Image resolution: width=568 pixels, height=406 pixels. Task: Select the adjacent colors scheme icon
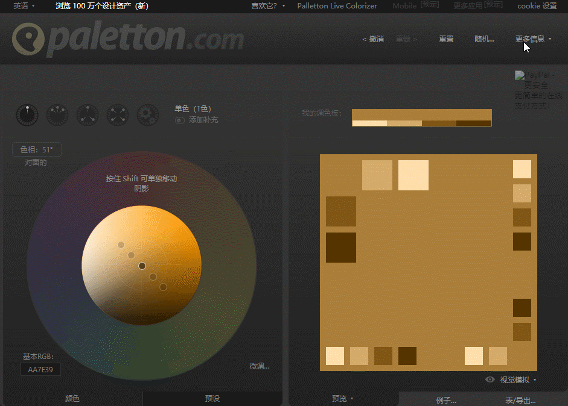[x=57, y=114]
